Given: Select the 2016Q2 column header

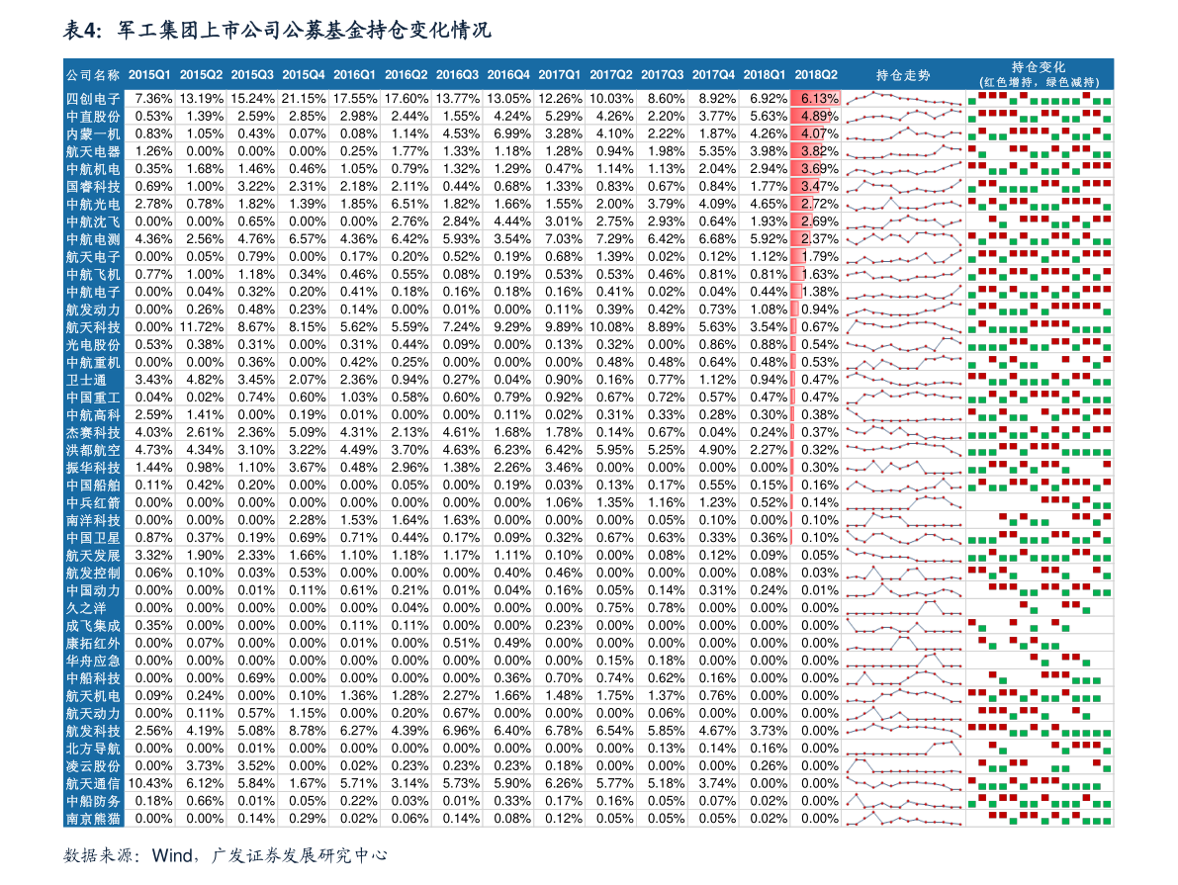Looking at the screenshot, I should (x=406, y=75).
